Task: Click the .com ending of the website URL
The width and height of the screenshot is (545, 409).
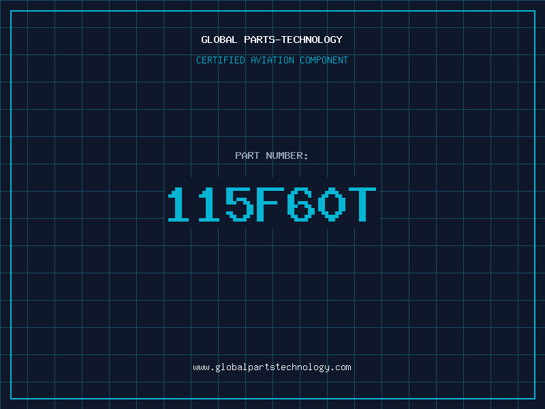Action: click(342, 367)
